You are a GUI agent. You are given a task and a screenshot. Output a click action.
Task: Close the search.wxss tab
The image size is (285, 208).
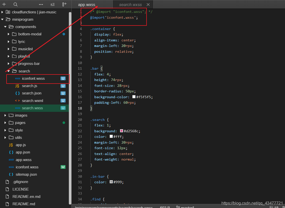point(148,5)
